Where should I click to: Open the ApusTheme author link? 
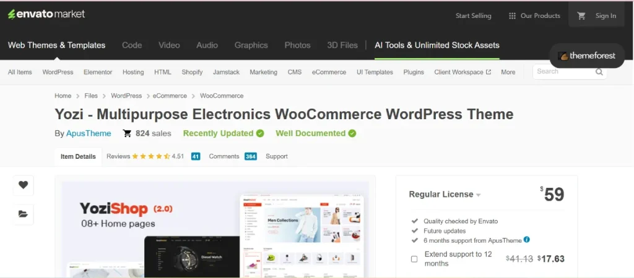click(x=89, y=133)
